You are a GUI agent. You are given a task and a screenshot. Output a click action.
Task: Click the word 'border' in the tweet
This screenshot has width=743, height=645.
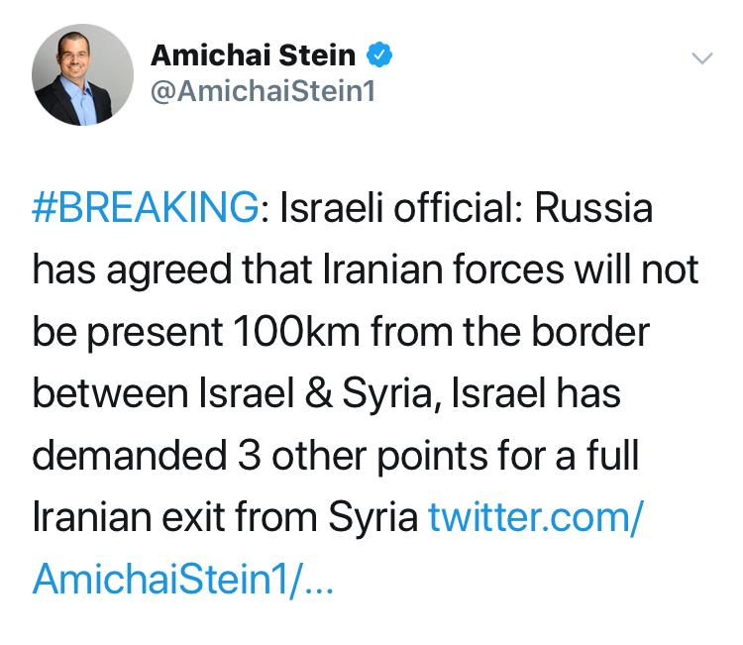tap(592, 332)
